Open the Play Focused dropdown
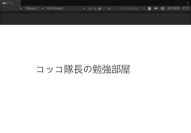 click(132, 8)
